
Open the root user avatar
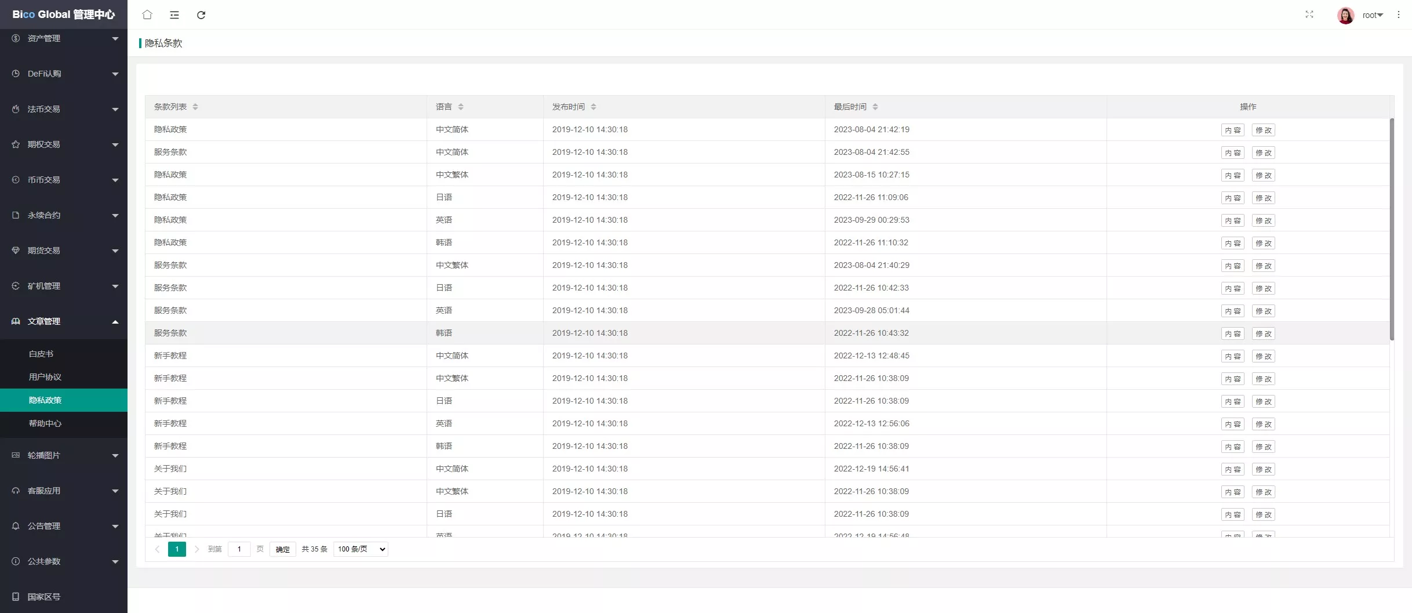[1346, 15]
